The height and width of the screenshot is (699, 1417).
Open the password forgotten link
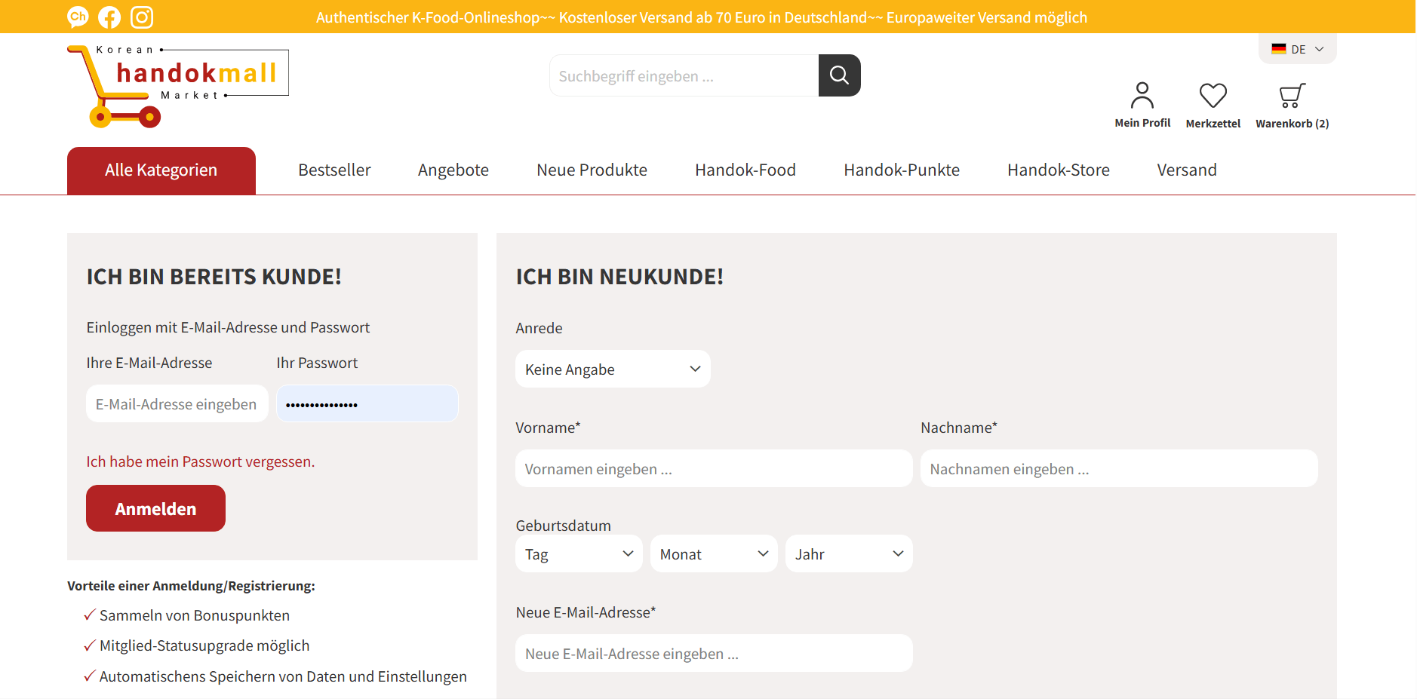[x=200, y=461]
